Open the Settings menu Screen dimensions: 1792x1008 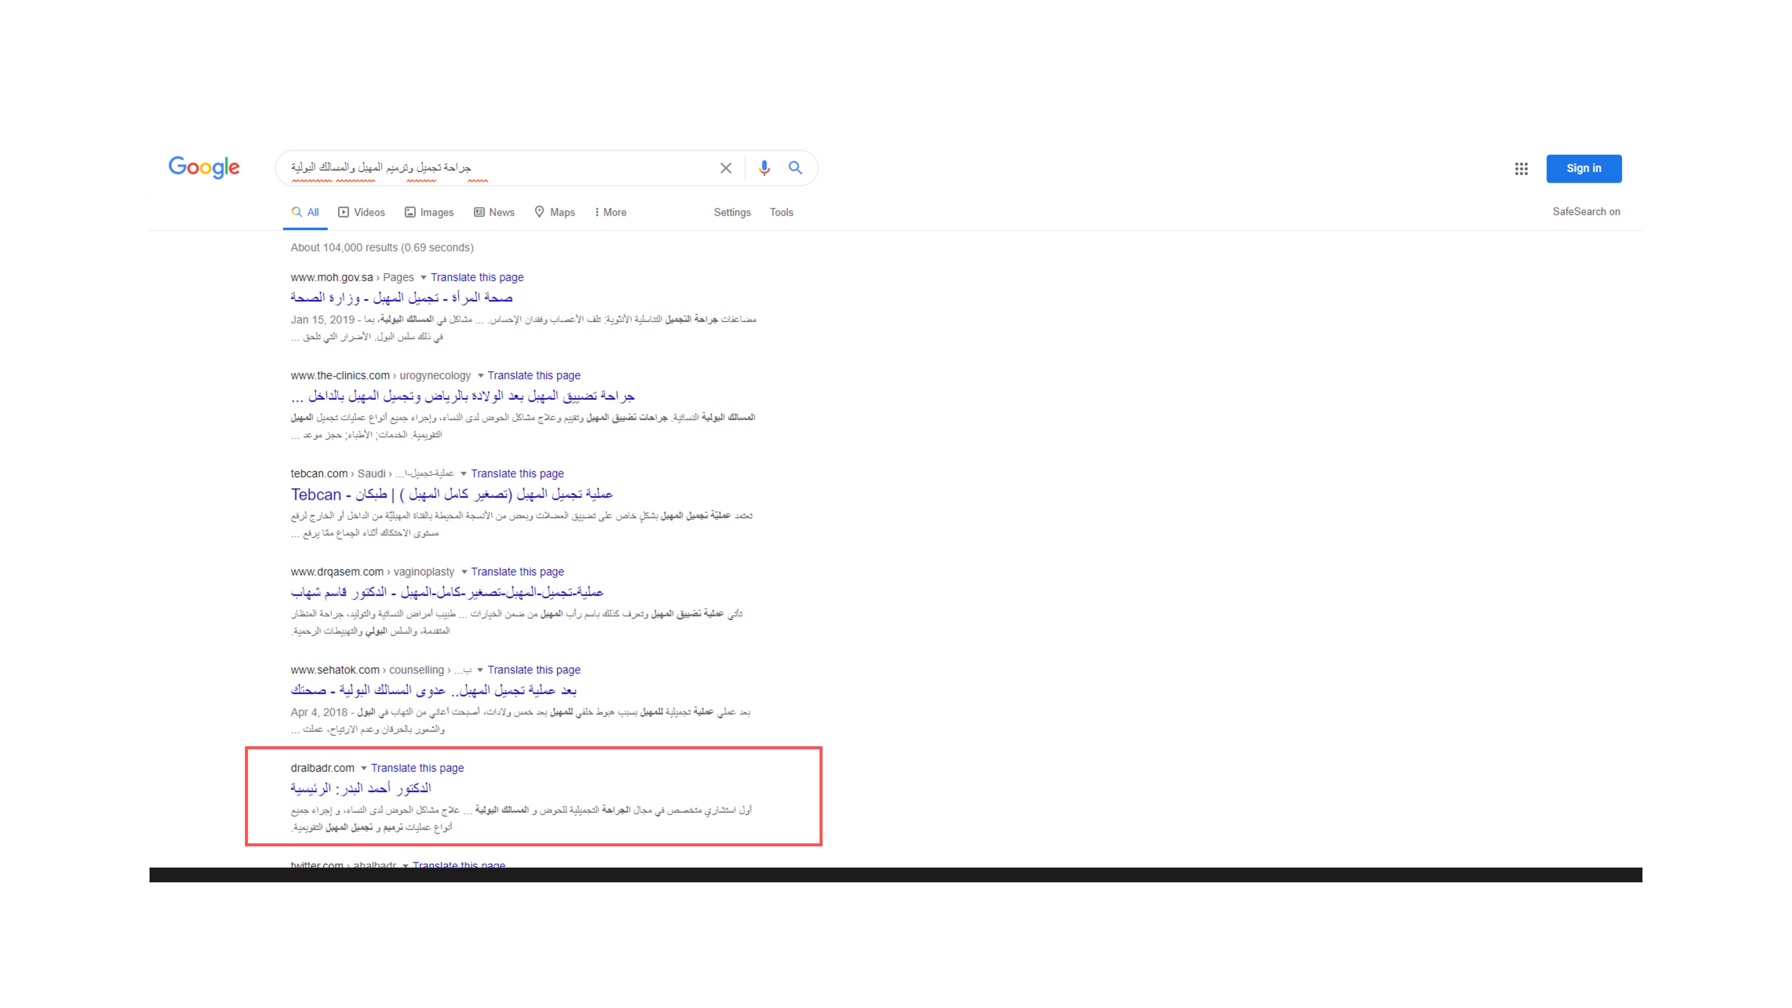732,212
